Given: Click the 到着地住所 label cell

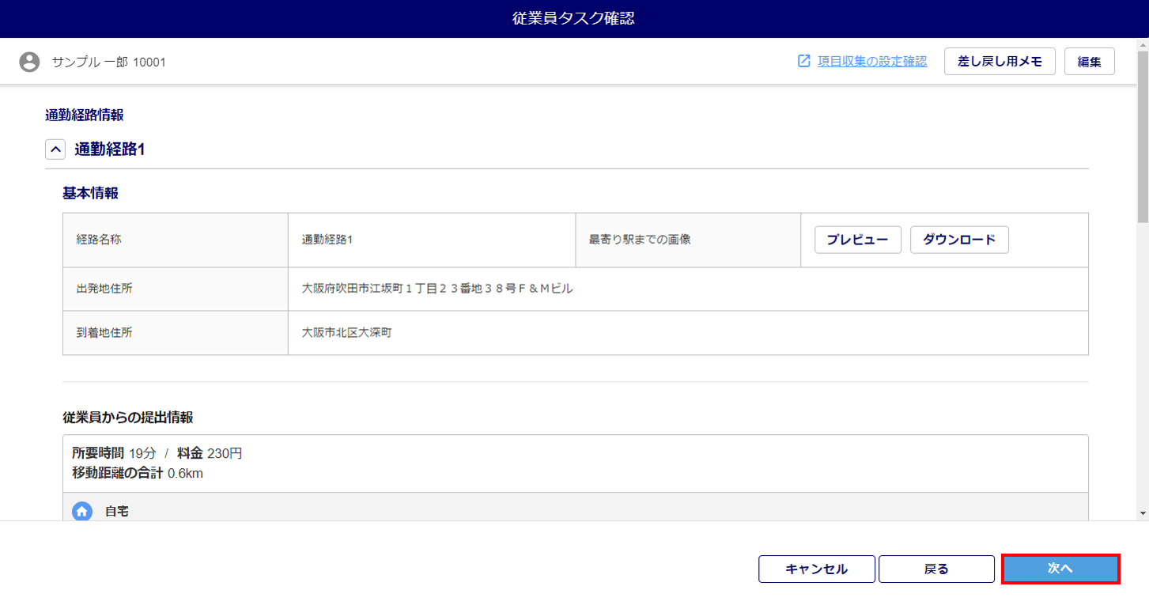Looking at the screenshot, I should (176, 333).
